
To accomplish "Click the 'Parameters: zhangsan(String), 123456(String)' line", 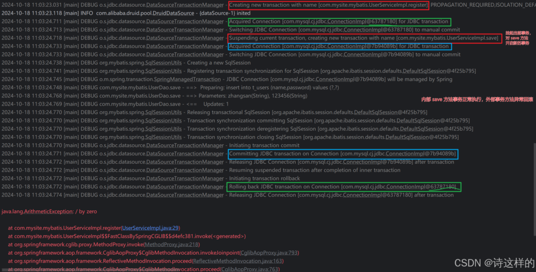I will pos(154,96).
